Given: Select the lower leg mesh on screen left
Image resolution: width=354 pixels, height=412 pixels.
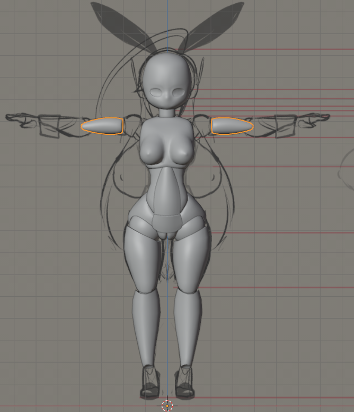Looking at the screenshot, I should point(146,329).
